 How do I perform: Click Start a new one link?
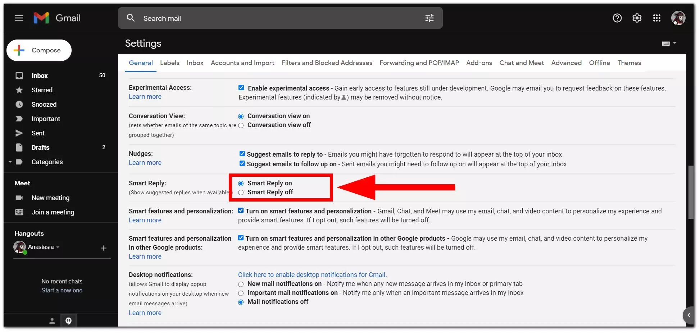tap(62, 290)
